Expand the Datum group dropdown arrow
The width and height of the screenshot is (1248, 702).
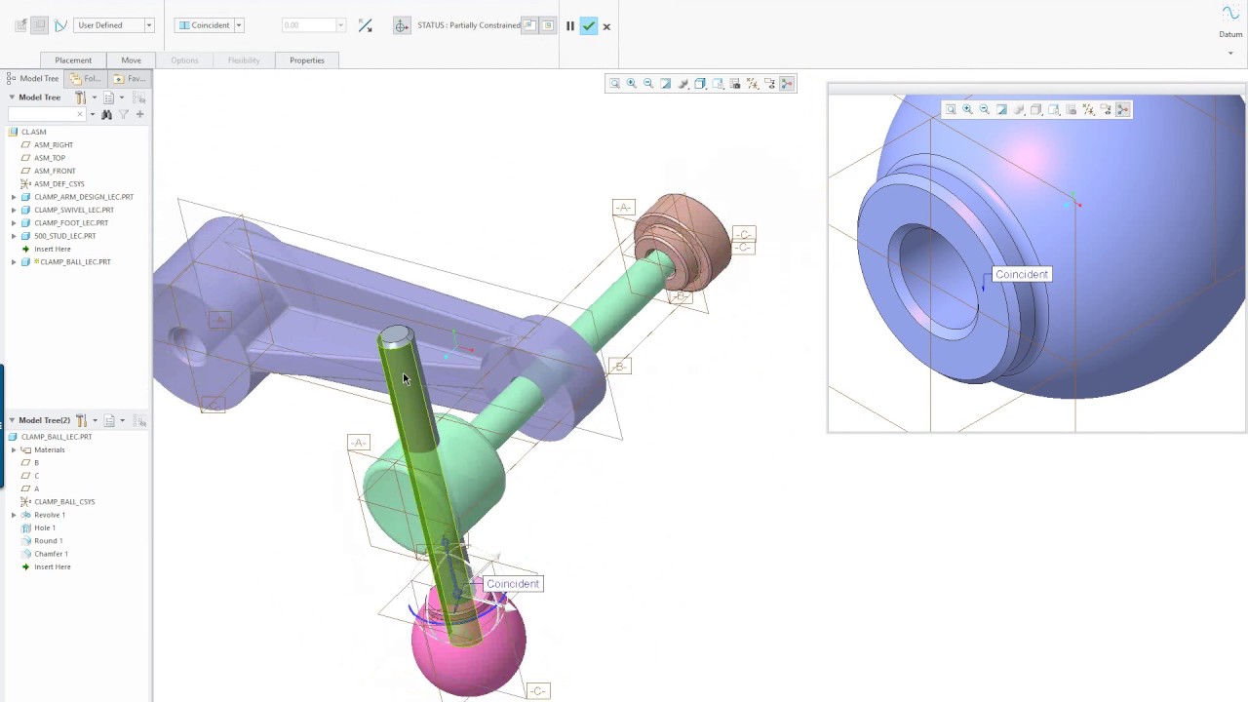(1230, 53)
